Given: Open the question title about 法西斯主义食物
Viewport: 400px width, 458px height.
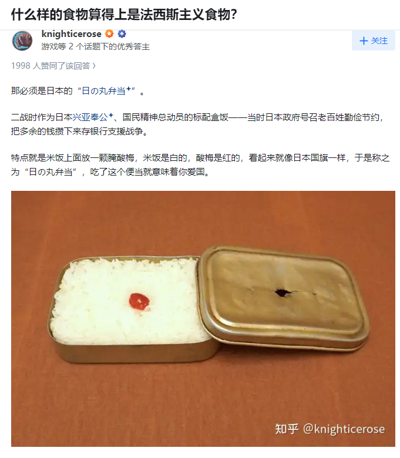Looking at the screenshot, I should pyautogui.click(x=124, y=14).
